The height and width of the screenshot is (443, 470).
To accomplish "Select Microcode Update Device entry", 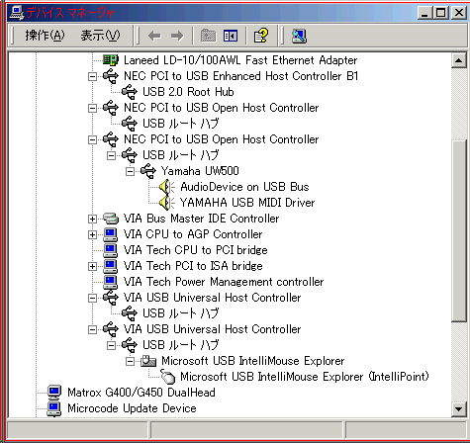I will pos(132,408).
